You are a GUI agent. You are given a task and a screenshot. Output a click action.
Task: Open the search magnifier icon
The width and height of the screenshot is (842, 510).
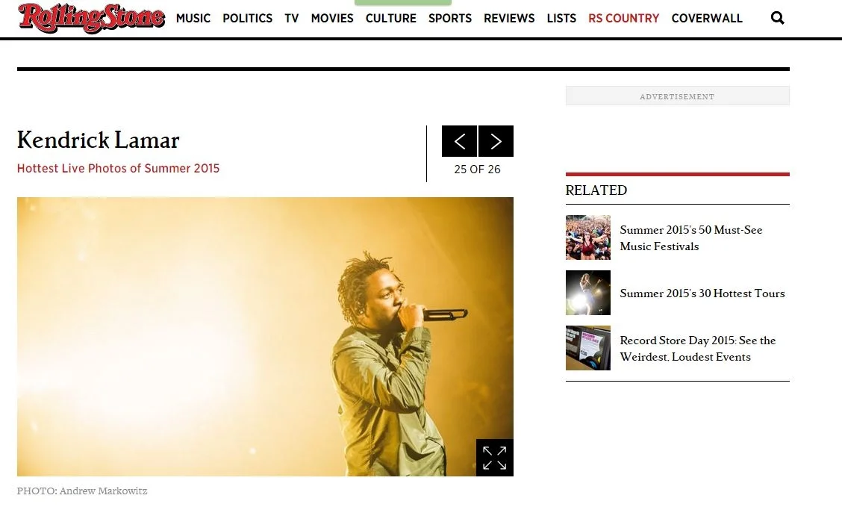click(777, 18)
